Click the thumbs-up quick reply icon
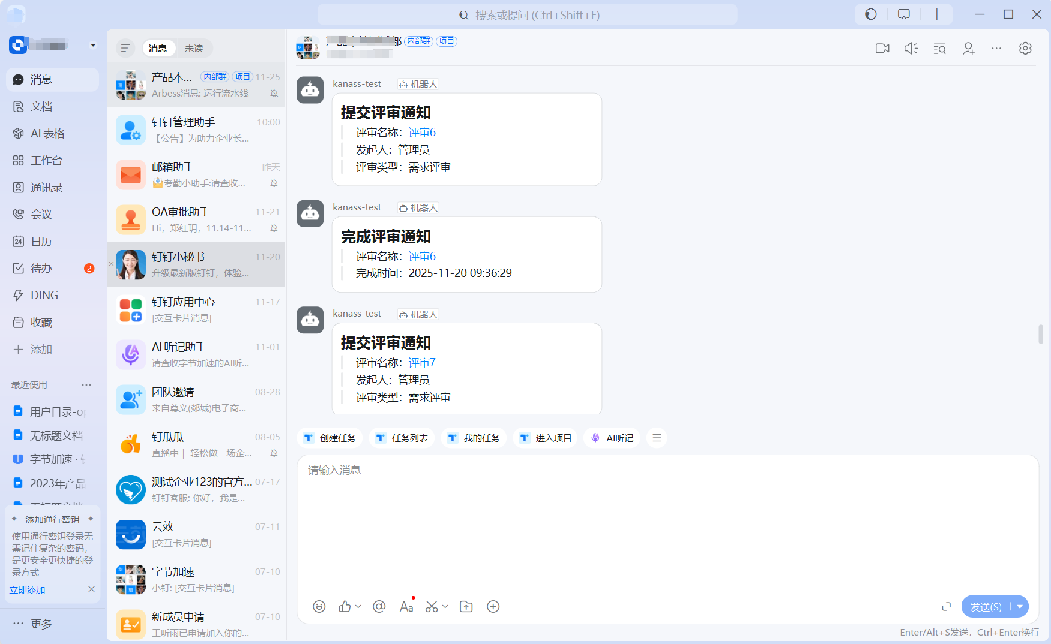The height and width of the screenshot is (644, 1051). click(x=345, y=607)
